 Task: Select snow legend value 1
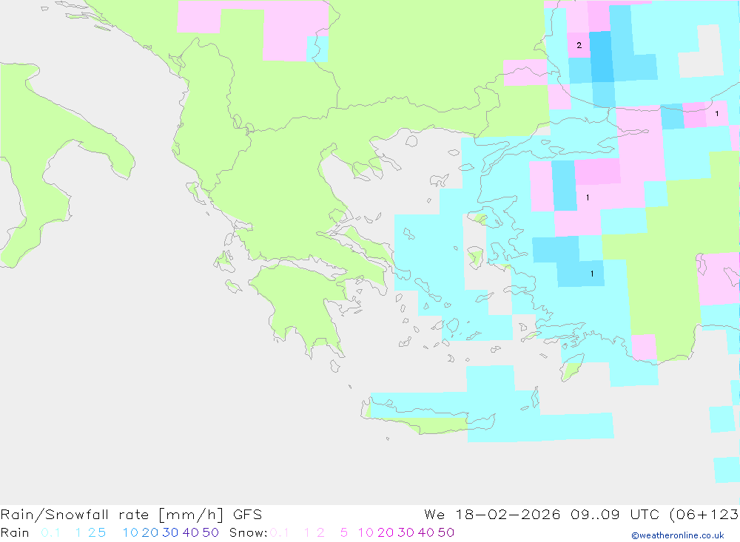[307, 532]
